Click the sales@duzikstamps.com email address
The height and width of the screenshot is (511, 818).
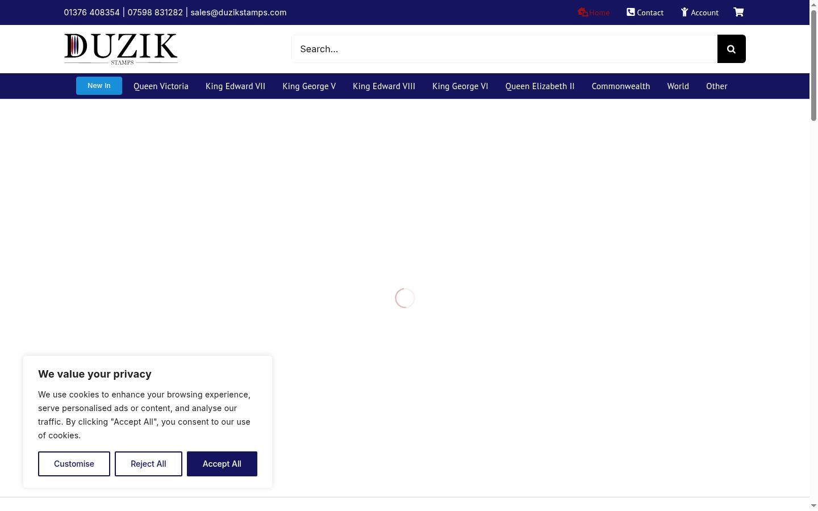pyautogui.click(x=239, y=12)
